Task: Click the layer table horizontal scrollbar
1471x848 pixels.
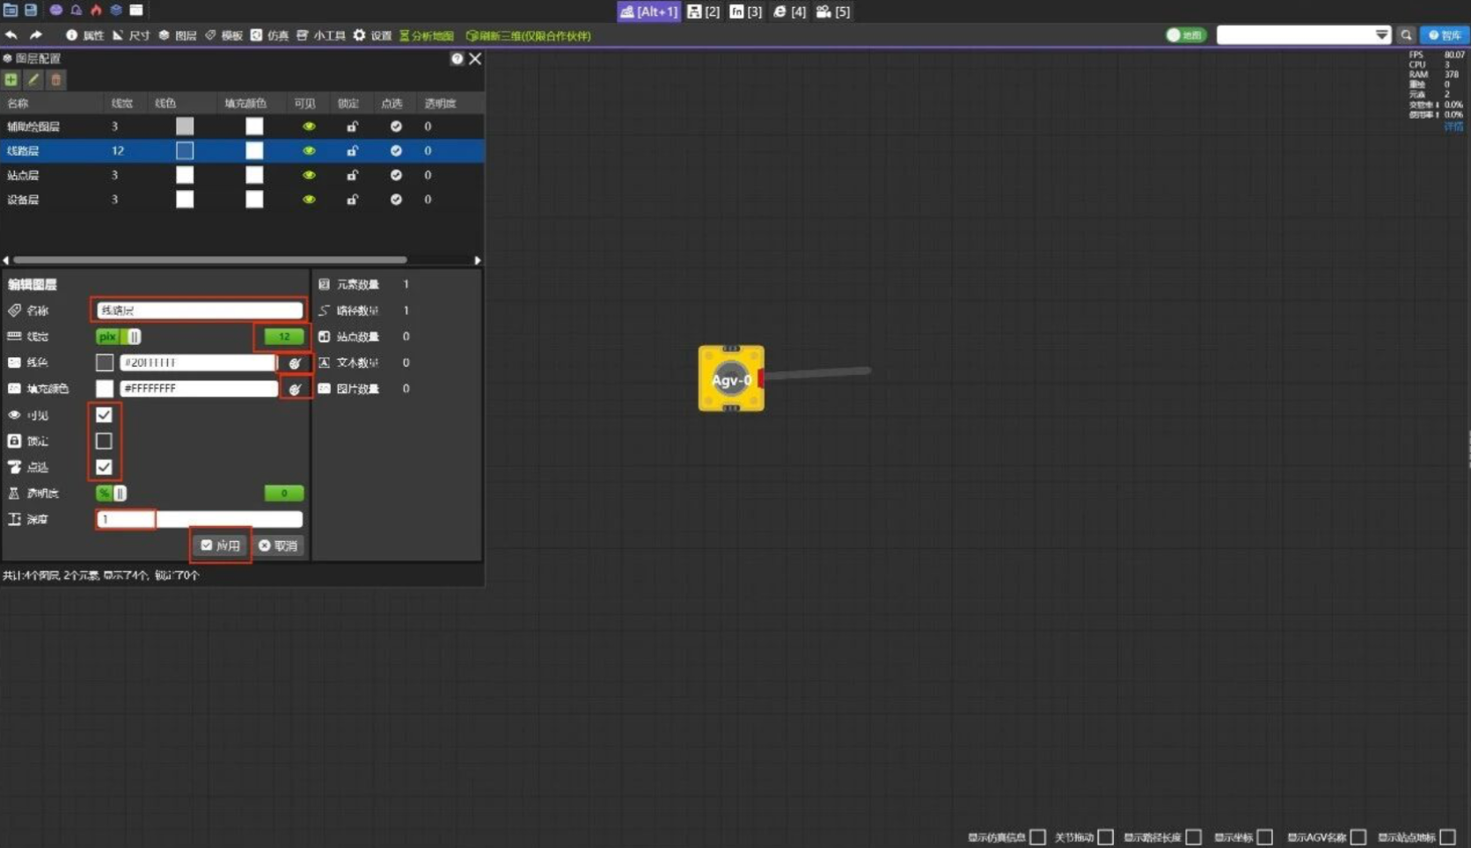Action: (x=209, y=260)
